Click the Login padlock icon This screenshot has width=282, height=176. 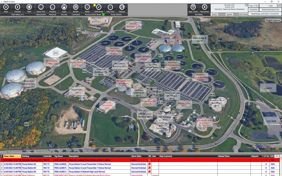(x=64, y=7)
